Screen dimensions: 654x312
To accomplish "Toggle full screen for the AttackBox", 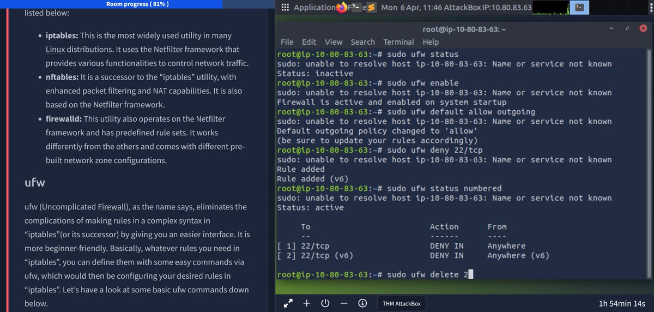I will point(289,303).
